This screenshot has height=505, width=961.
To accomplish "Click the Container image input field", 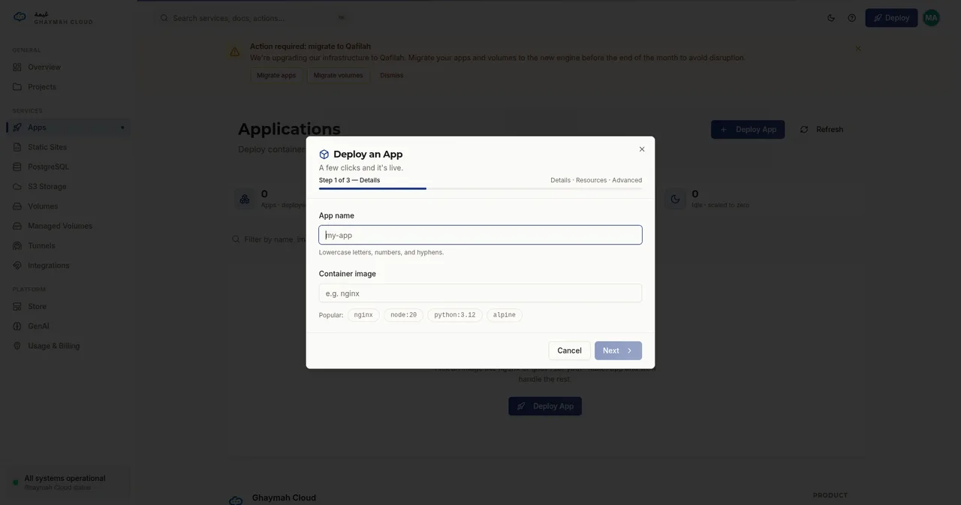I will (480, 293).
